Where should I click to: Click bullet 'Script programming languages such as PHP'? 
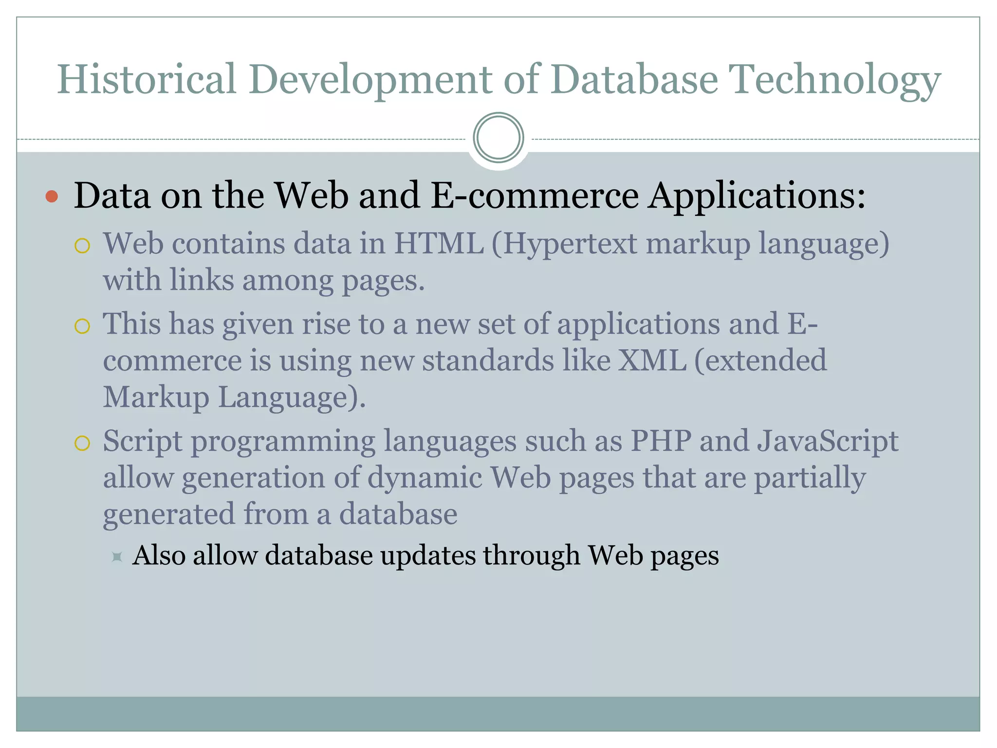click(x=397, y=442)
